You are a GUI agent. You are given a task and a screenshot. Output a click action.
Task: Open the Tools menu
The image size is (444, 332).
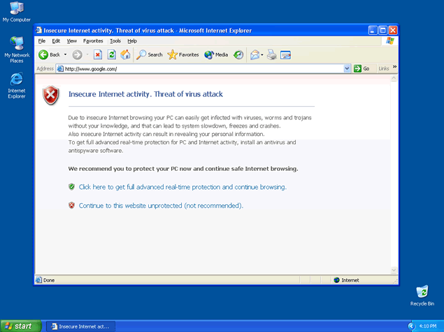(115, 41)
